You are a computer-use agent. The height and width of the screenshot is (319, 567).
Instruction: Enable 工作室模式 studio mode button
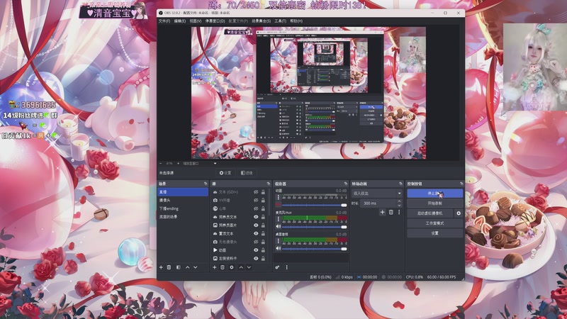(x=435, y=223)
